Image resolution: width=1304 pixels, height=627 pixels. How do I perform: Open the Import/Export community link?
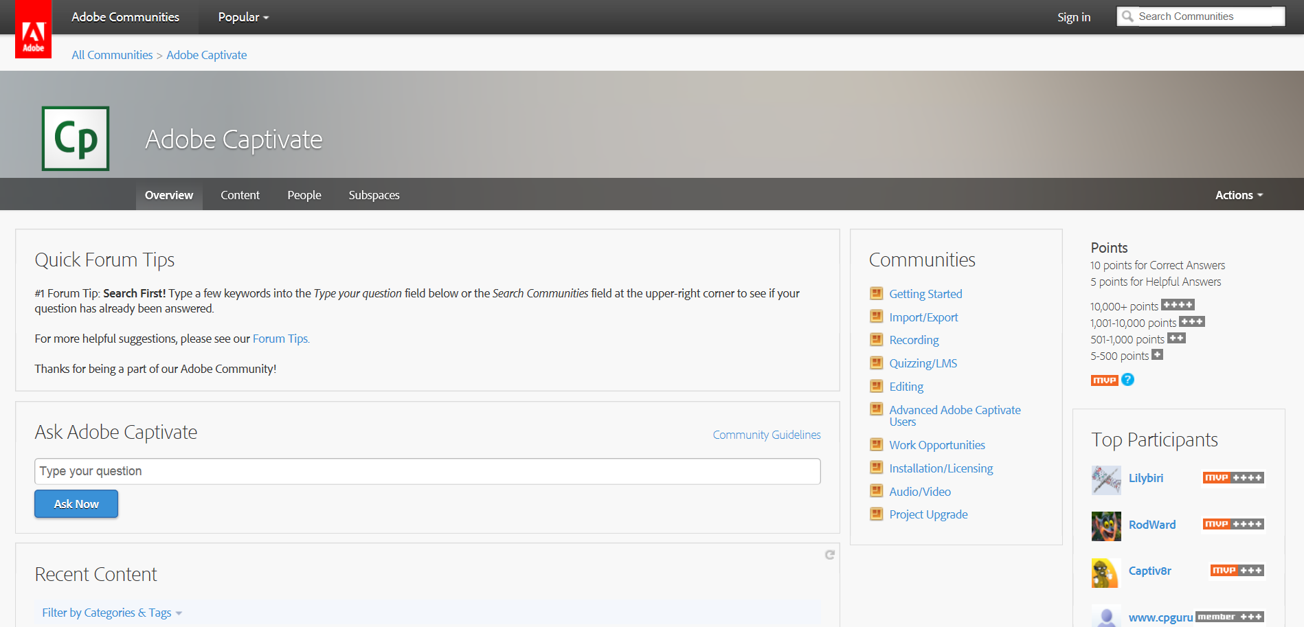click(923, 317)
